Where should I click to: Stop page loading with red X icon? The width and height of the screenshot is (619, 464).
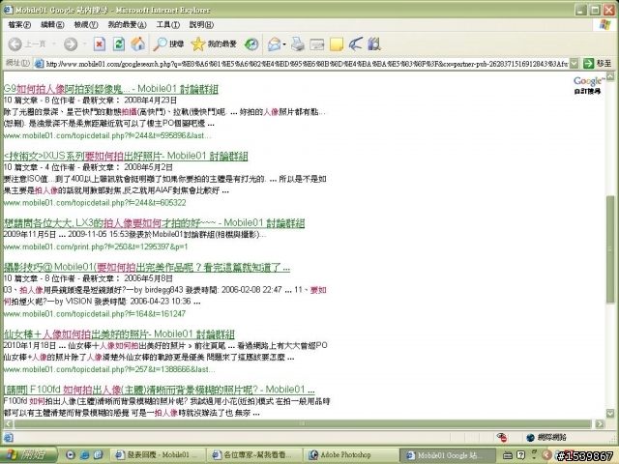100,43
